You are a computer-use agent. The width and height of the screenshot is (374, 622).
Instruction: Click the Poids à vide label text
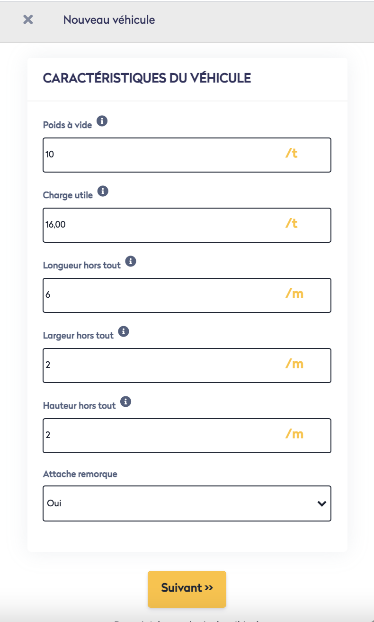(x=67, y=125)
